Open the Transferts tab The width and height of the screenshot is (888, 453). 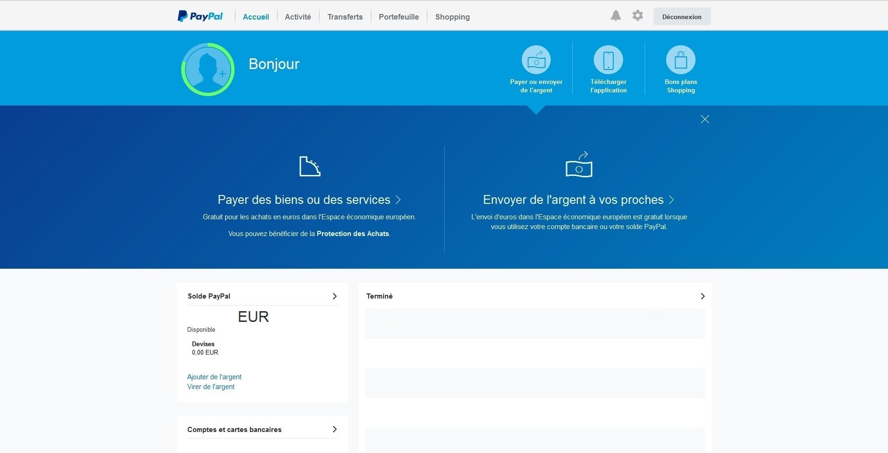point(345,17)
